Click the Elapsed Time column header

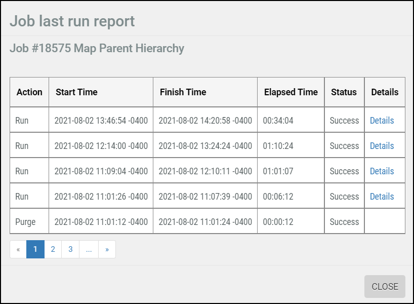(x=291, y=92)
